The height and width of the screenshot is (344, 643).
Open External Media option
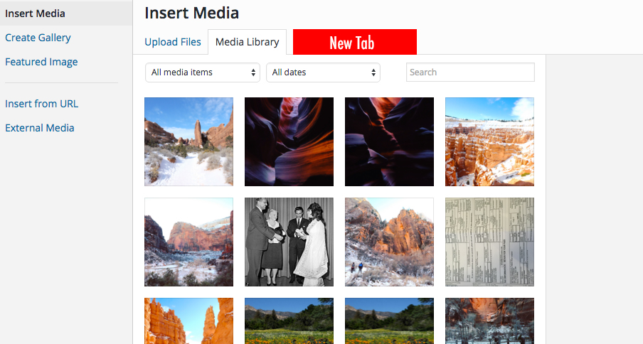pos(40,128)
